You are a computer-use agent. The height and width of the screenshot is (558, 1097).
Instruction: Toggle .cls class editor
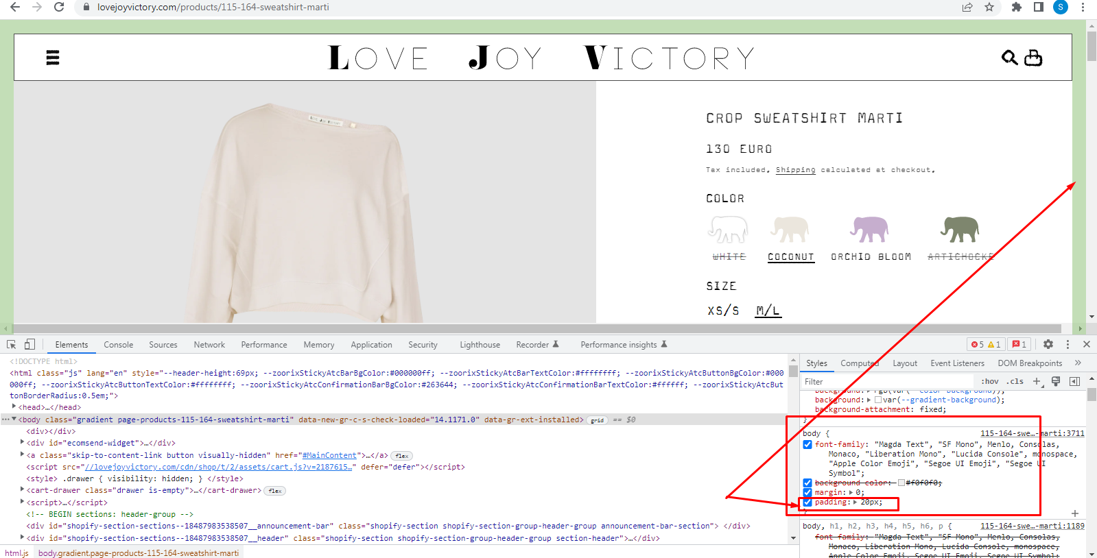click(x=1015, y=381)
